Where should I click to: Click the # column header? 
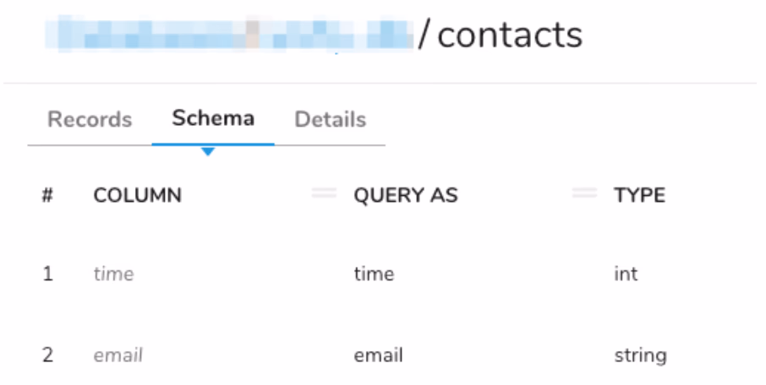tap(47, 196)
